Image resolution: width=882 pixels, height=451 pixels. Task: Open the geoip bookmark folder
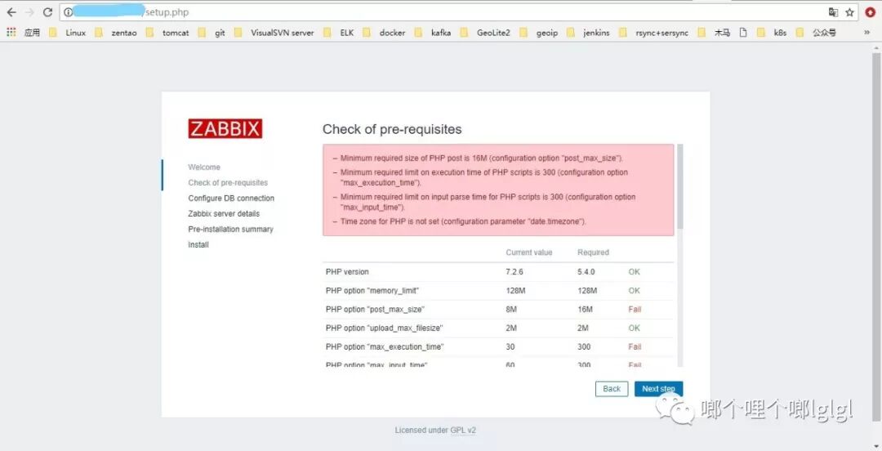[x=538, y=33]
